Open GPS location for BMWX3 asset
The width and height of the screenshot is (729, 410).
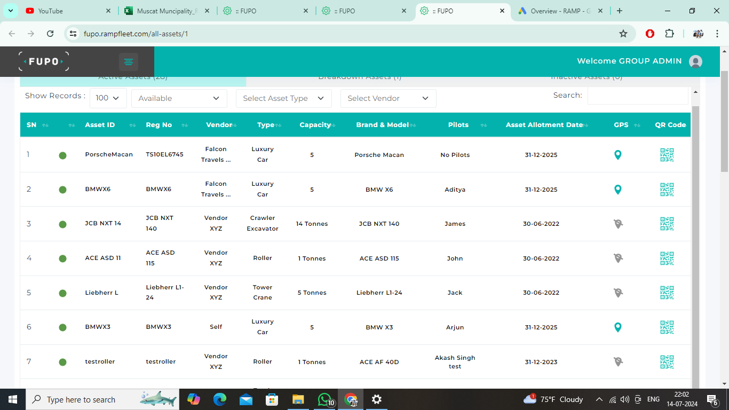point(617,327)
